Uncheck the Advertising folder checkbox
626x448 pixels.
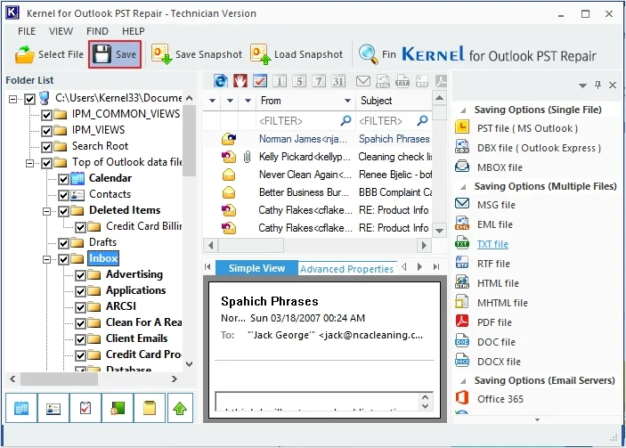click(x=80, y=275)
